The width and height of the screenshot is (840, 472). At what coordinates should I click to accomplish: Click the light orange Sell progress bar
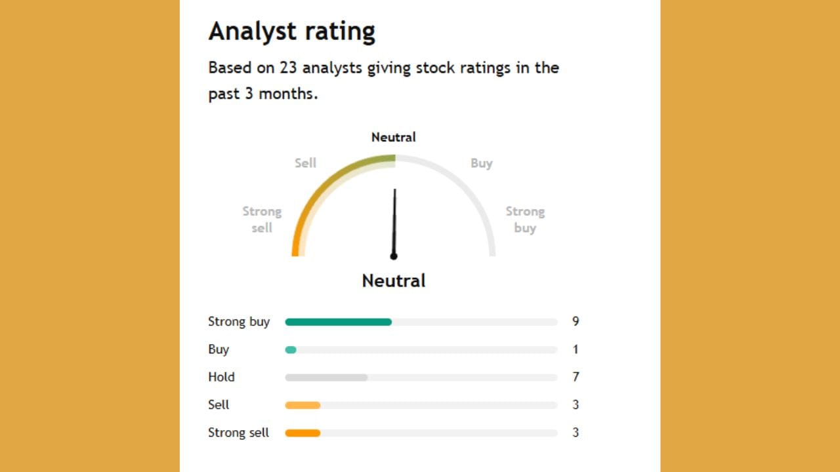[x=303, y=405]
